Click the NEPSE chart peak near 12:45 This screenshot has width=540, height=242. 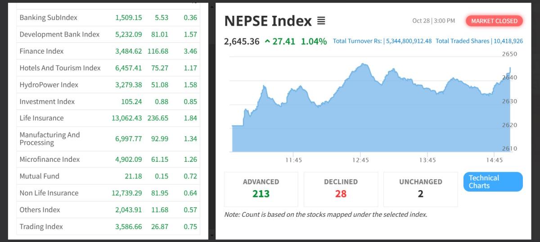point(364,64)
